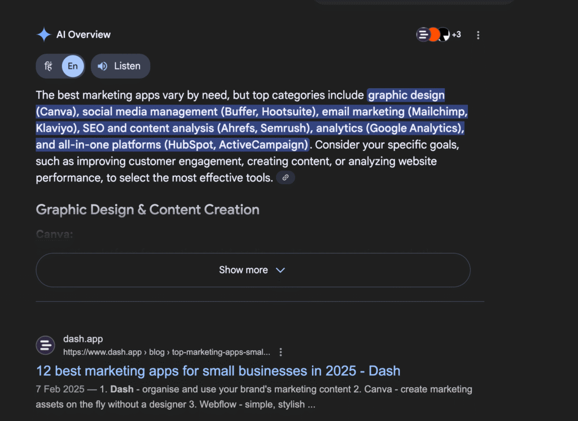Open the three-dot menu for AI Overview
Image resolution: width=578 pixels, height=421 pixels.
click(478, 34)
